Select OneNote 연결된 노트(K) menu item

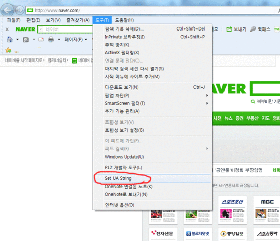click(152, 187)
